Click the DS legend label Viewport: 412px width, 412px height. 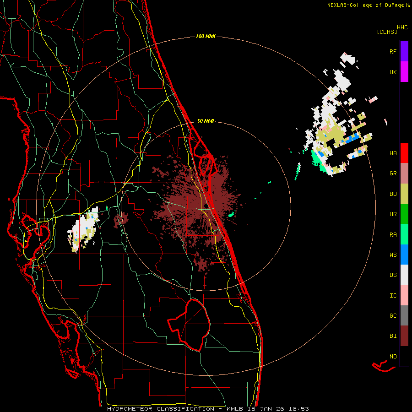point(393,275)
